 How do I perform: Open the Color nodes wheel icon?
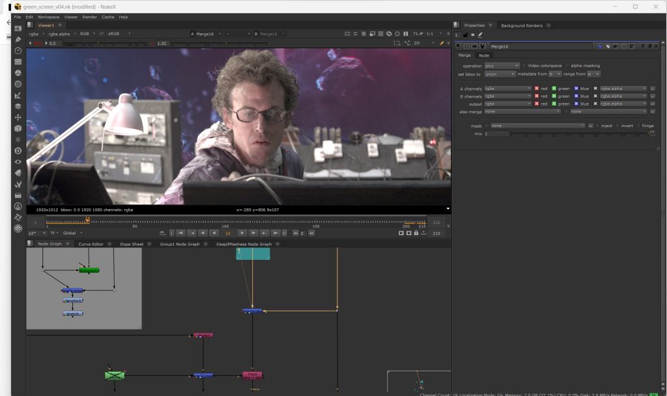pyautogui.click(x=18, y=73)
